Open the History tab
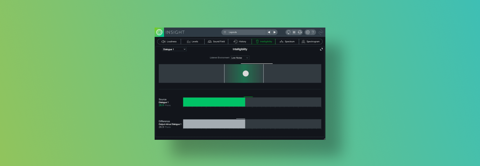 (240, 41)
